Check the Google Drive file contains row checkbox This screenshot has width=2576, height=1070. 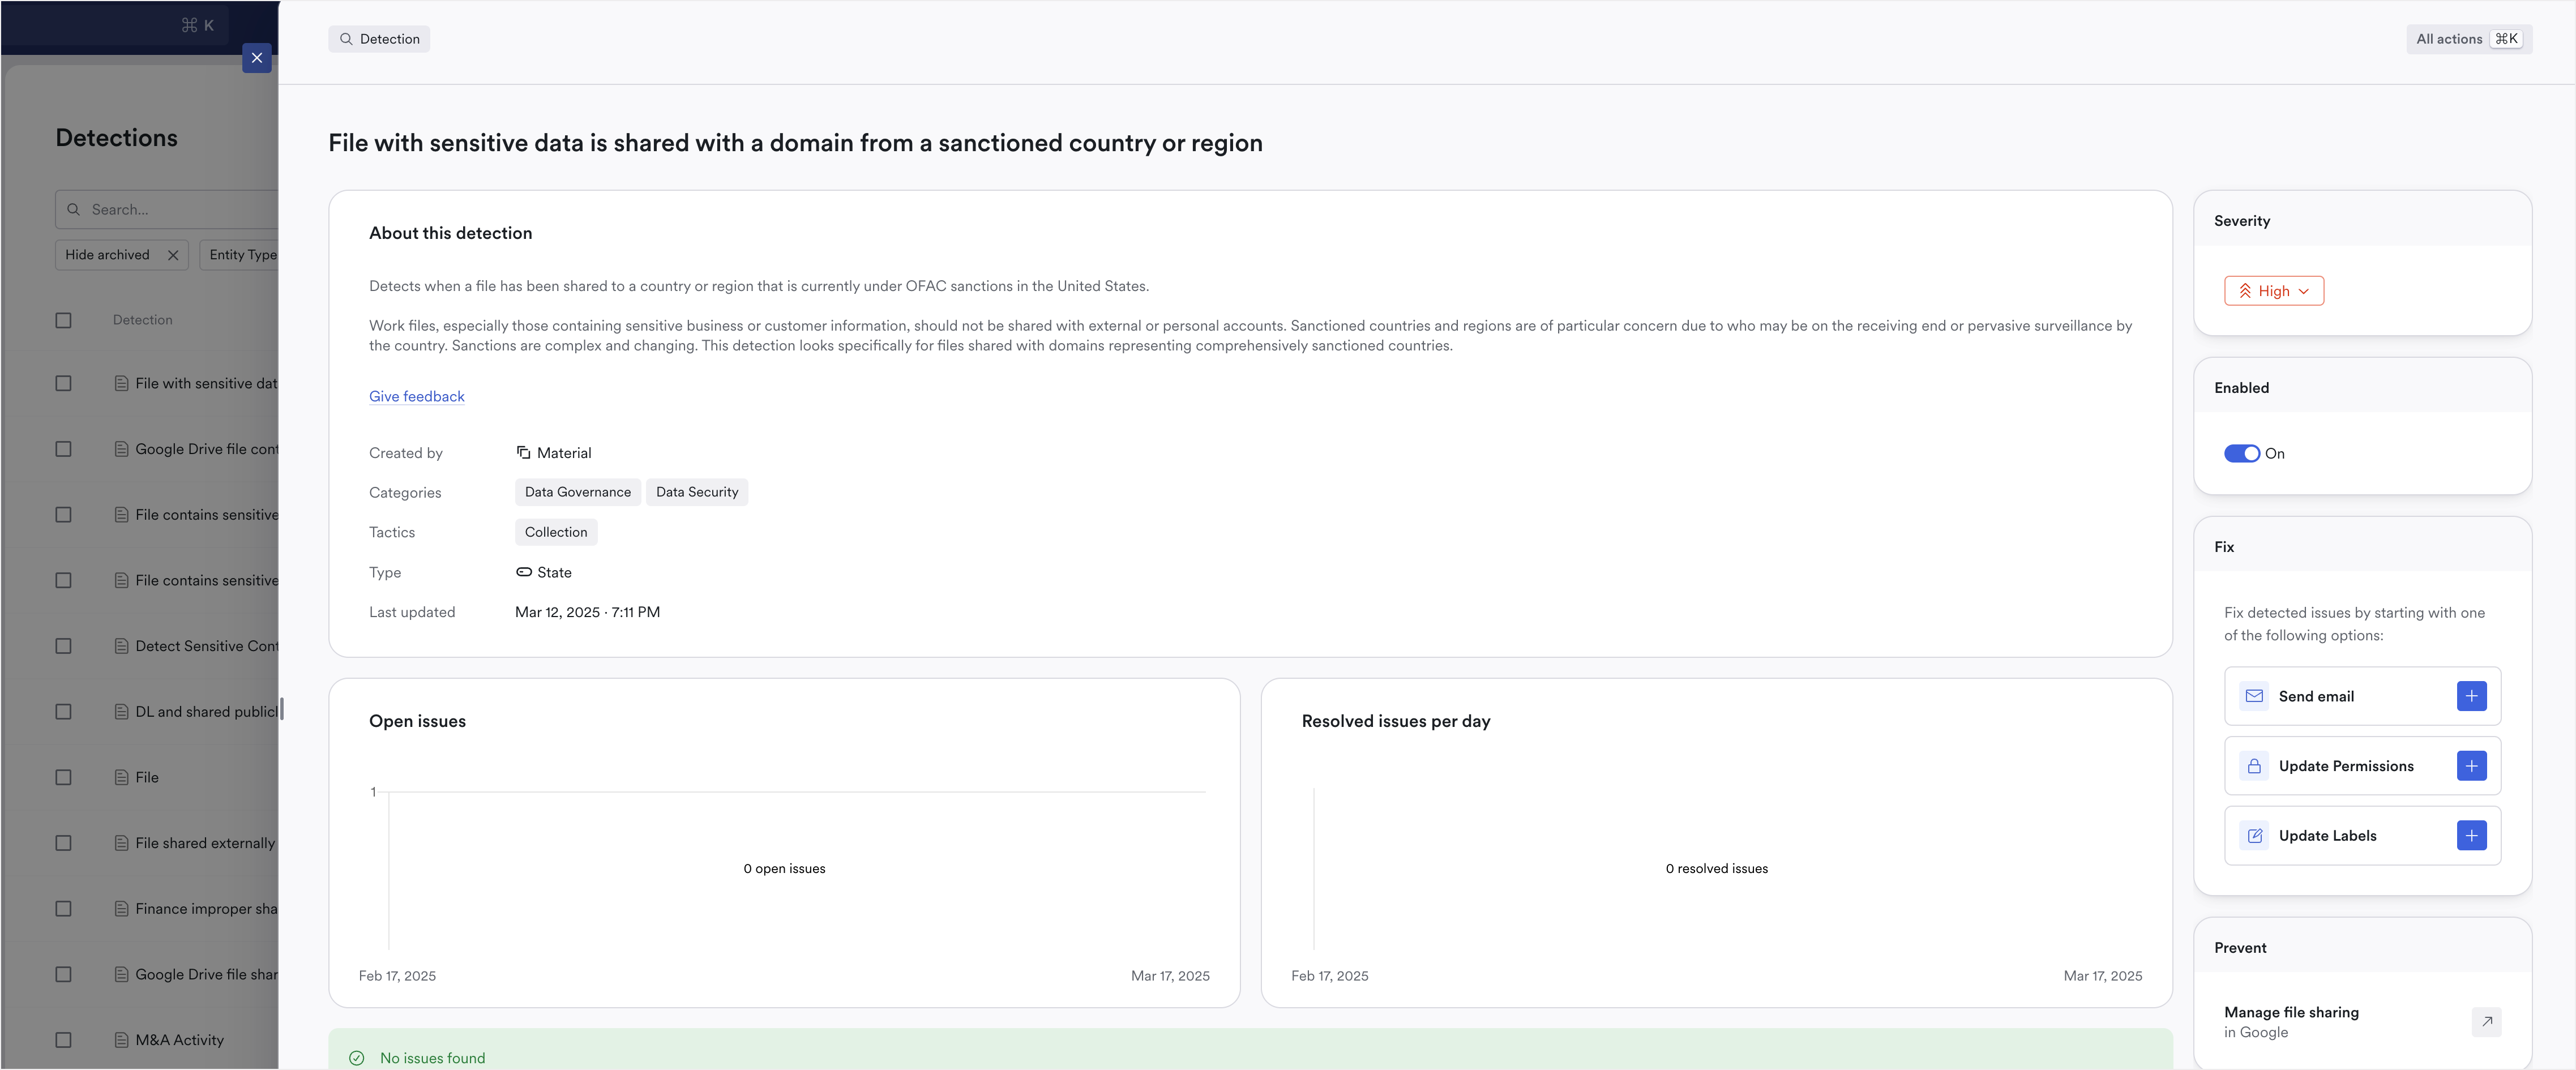click(64, 449)
